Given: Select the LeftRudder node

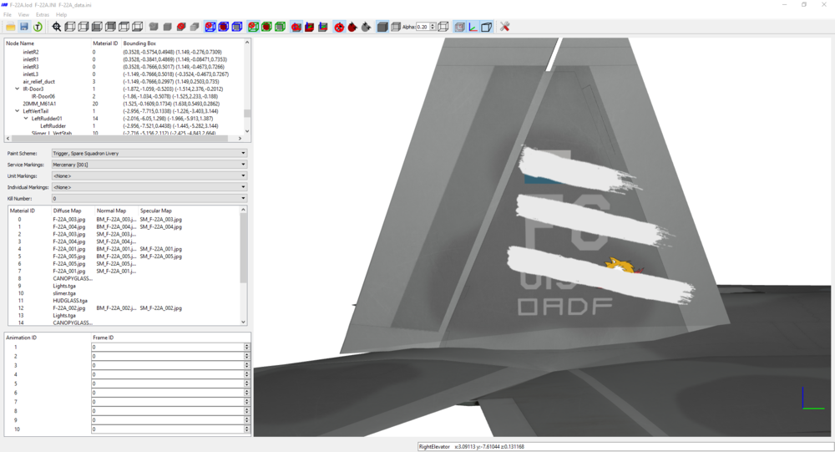Looking at the screenshot, I should (53, 126).
